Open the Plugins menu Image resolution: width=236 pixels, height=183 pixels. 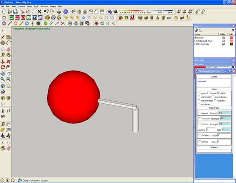[x=54, y=6]
